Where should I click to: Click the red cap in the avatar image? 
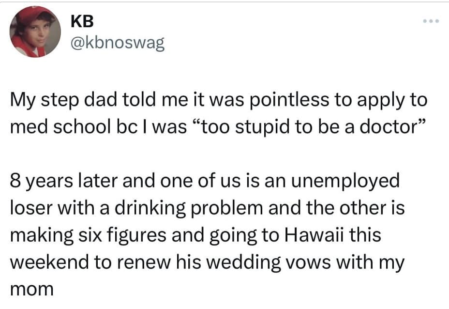(x=30, y=15)
